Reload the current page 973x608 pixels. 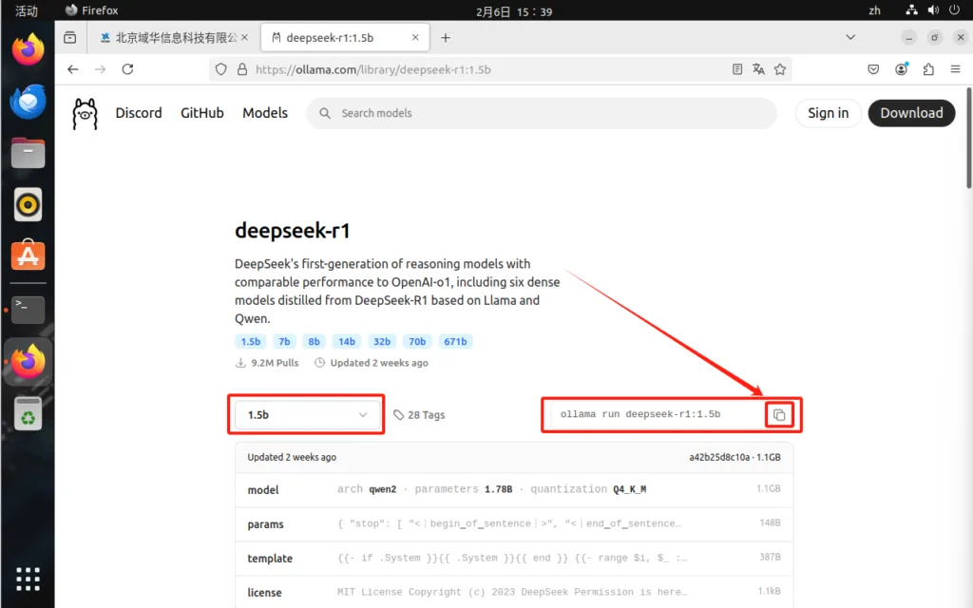pos(127,68)
